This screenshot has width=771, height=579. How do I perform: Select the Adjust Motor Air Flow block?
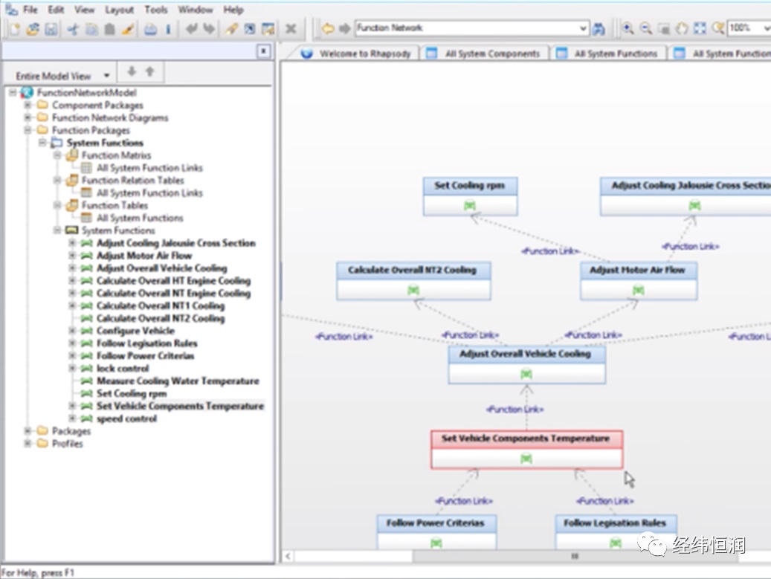(x=638, y=281)
